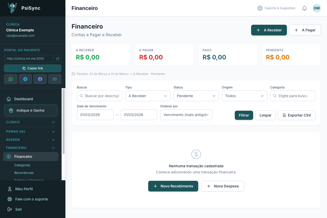This screenshot has height=218, width=327.
Task: Click the Clínica Exemplo name
Action: click(20, 30)
